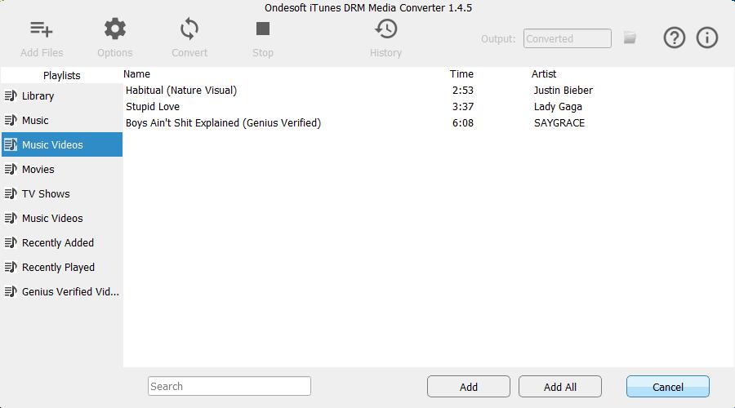The width and height of the screenshot is (735, 408).
Task: Click the Convert arrows icon
Action: coord(189,29)
